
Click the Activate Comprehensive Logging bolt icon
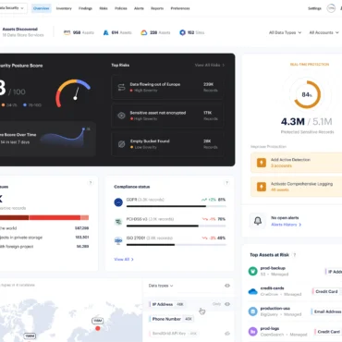tap(262, 187)
